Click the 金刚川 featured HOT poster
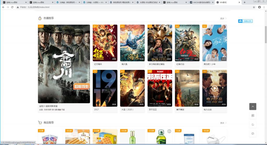 coord(64,64)
